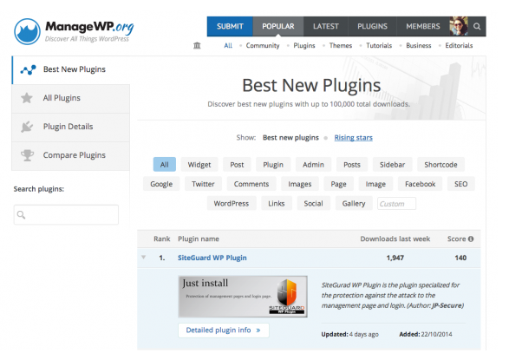522x360 pixels.
Task: Select the Tutorials category
Action: (379, 46)
